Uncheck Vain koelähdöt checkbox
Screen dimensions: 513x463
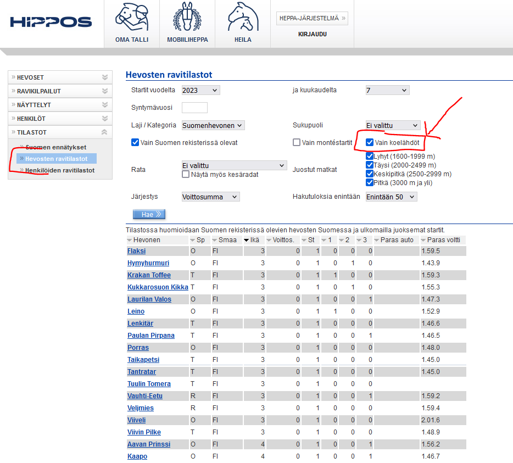[370, 142]
